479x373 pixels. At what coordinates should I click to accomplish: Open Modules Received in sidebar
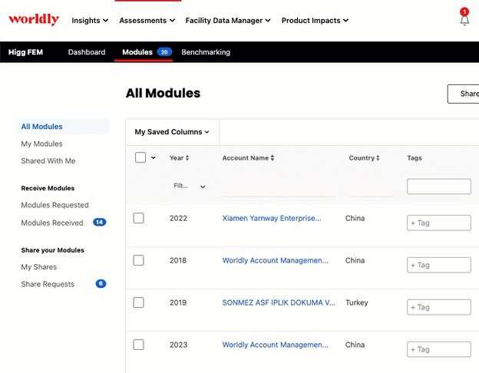(52, 223)
